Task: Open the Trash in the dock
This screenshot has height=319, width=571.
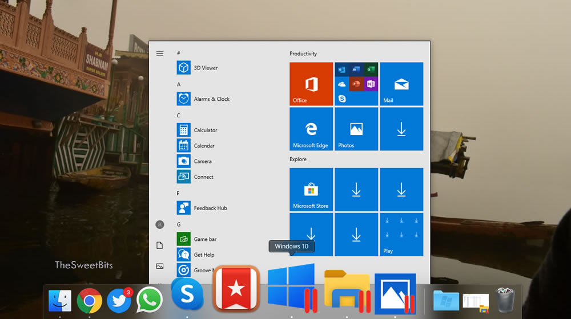Action: pos(505,300)
